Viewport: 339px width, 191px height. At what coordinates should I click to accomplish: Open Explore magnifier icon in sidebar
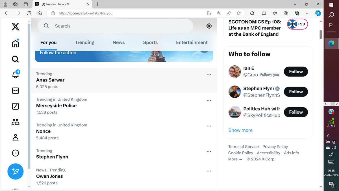[16, 59]
